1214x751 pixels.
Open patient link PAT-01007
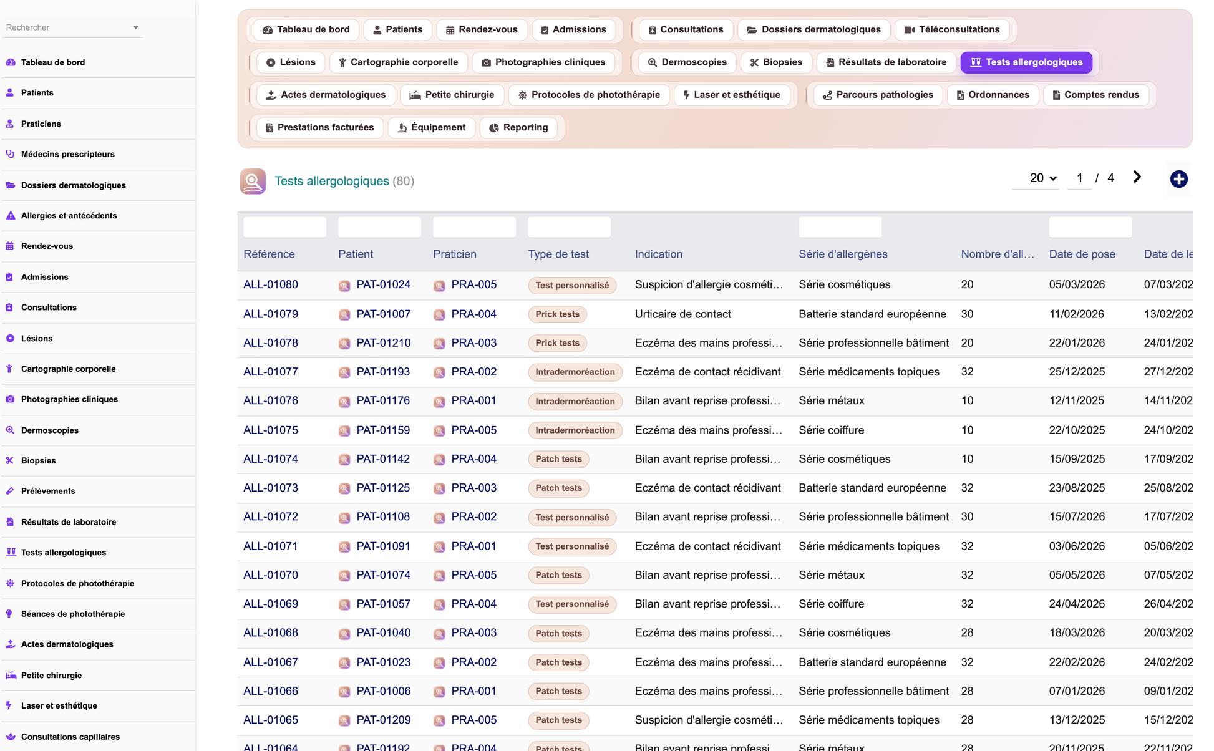(384, 314)
